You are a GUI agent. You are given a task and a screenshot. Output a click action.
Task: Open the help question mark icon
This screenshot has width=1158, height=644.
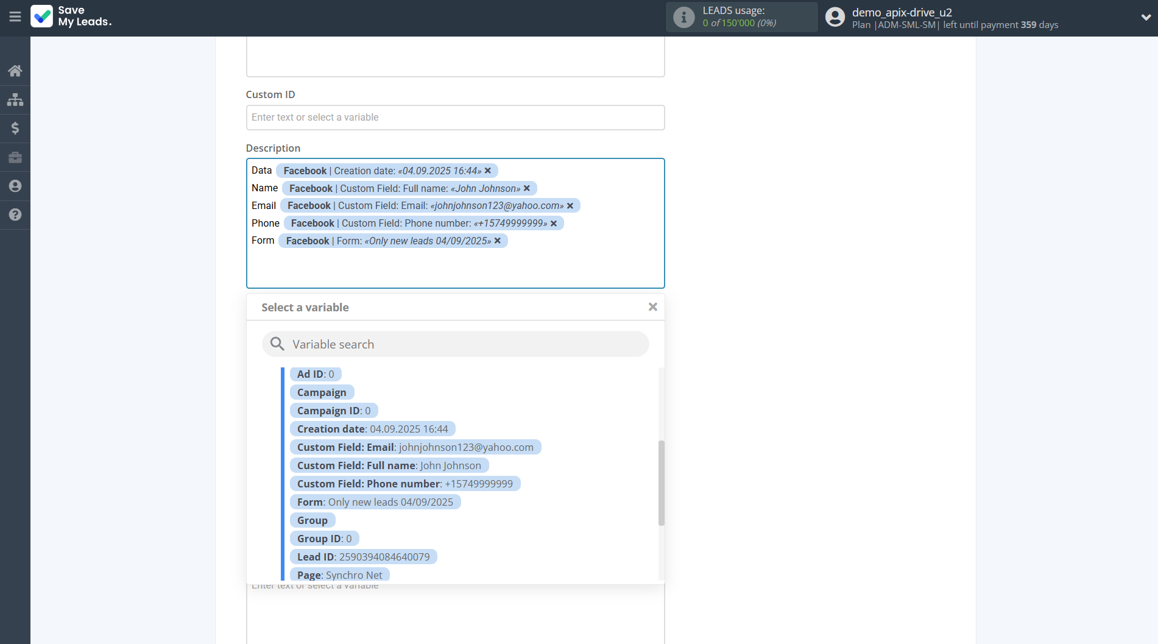15,214
